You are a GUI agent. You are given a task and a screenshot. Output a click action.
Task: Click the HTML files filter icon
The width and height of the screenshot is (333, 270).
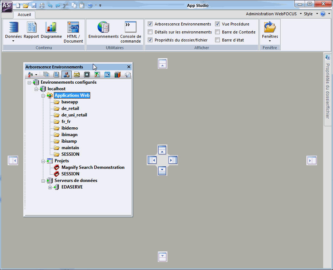point(77,75)
